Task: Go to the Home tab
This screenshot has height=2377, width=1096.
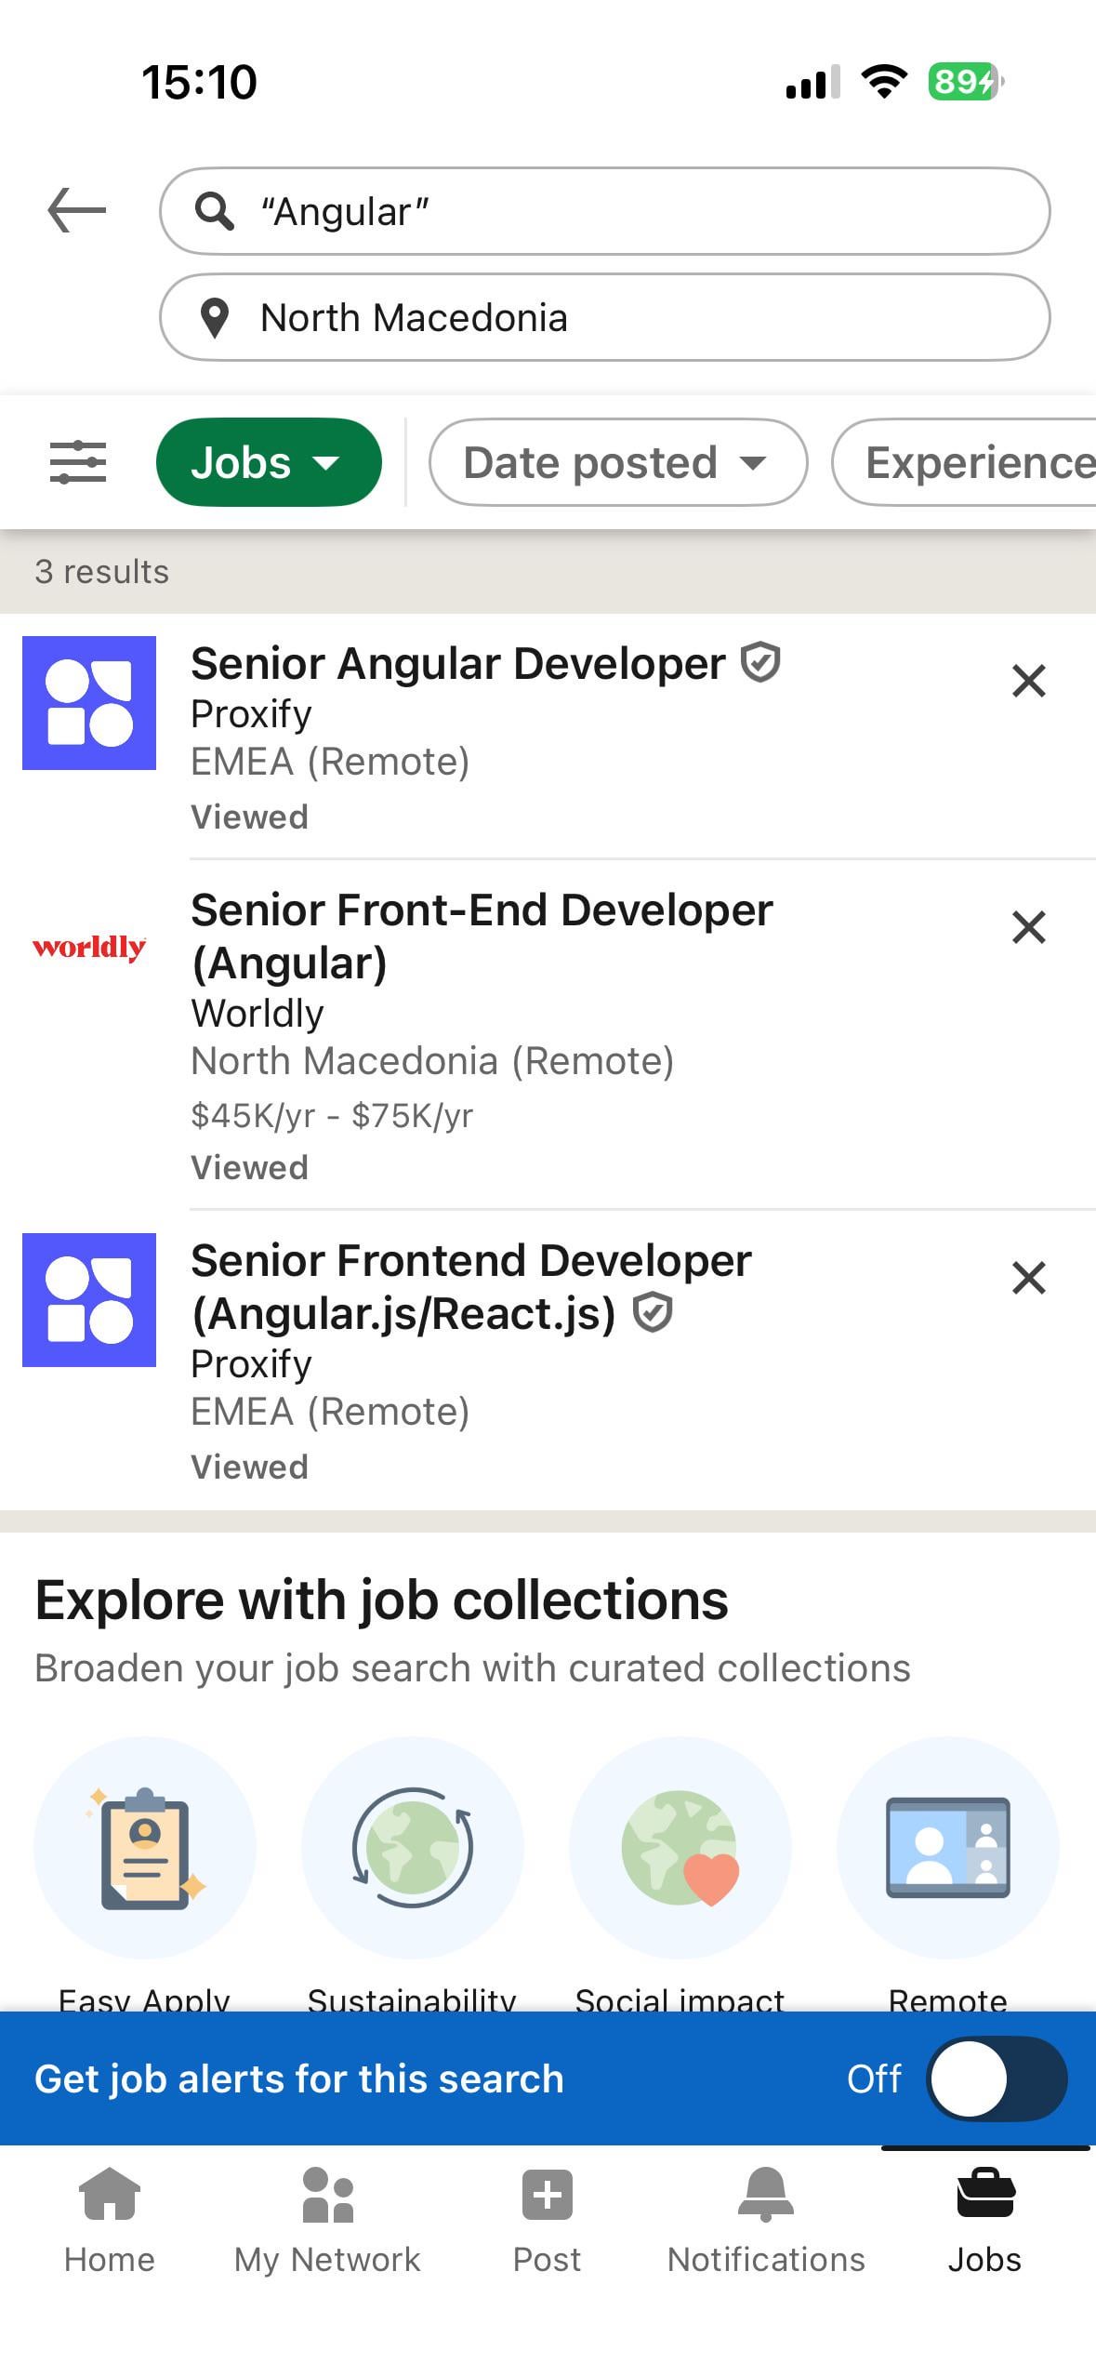Action: tap(110, 2218)
